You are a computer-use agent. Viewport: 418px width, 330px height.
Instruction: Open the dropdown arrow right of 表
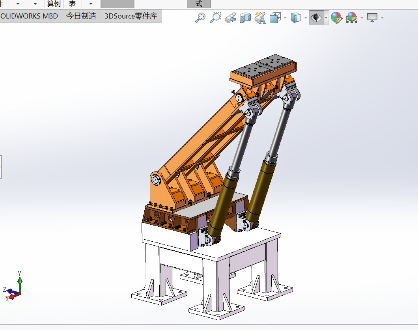91,4
